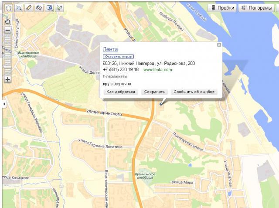Zoom out with the minus button

click(x=7, y=30)
